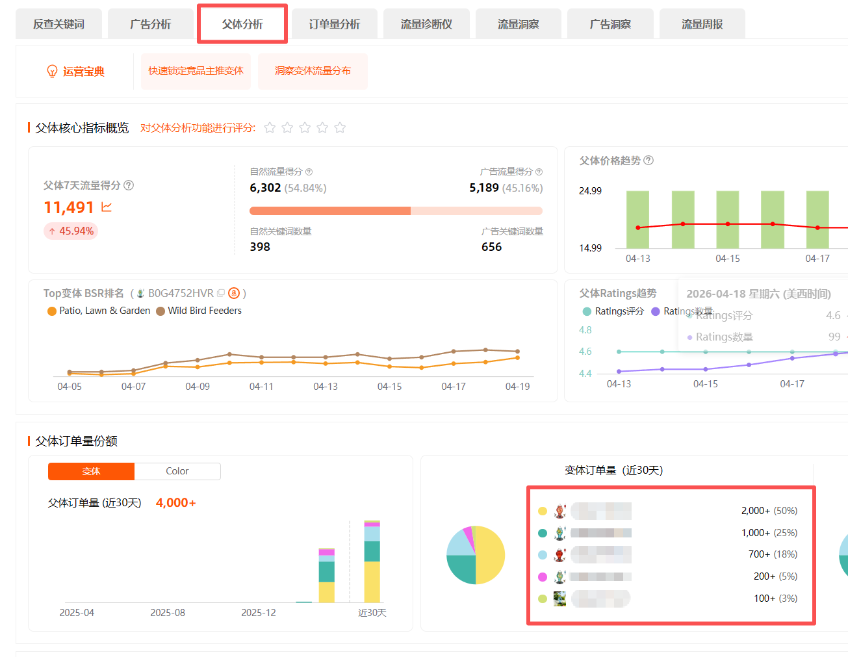
Task: Click help icon next to 父体7天流量得分
Action: [129, 185]
